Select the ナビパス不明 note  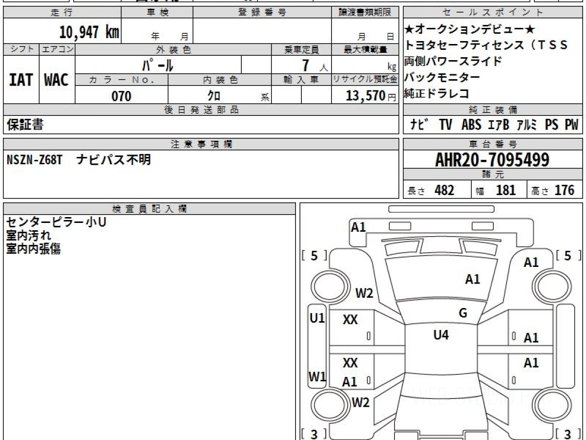(x=114, y=159)
